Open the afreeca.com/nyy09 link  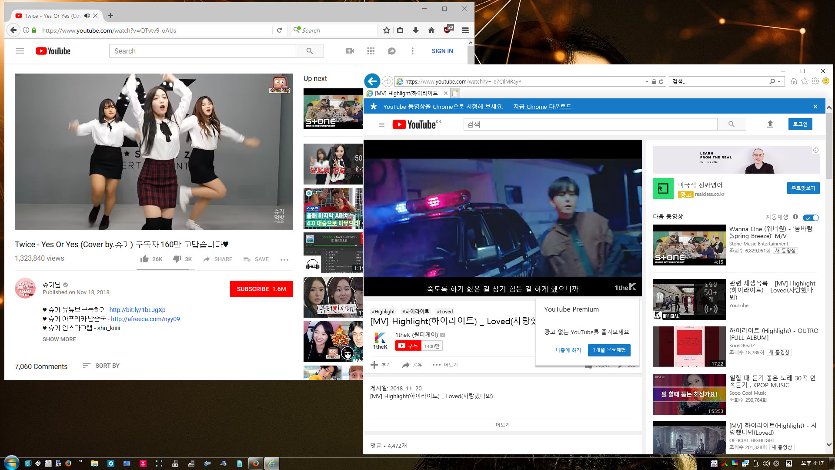[145, 319]
